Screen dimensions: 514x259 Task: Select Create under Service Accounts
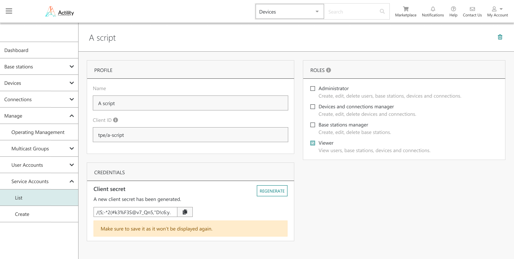click(22, 214)
